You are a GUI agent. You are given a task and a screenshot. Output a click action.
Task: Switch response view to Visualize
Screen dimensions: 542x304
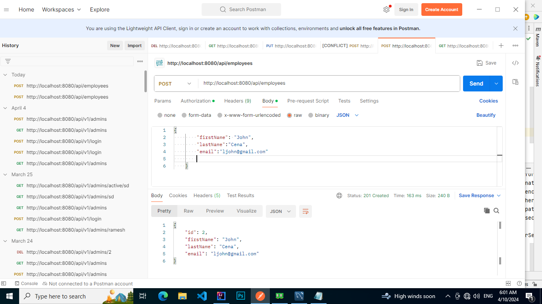[x=246, y=211]
